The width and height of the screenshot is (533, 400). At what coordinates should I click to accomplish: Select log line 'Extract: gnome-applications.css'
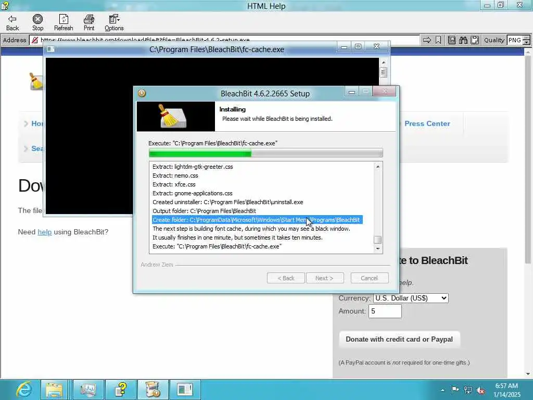coord(193,193)
